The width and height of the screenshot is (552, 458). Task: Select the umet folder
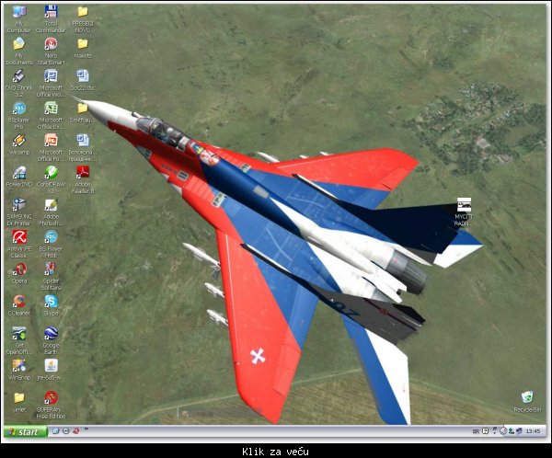click(x=19, y=402)
